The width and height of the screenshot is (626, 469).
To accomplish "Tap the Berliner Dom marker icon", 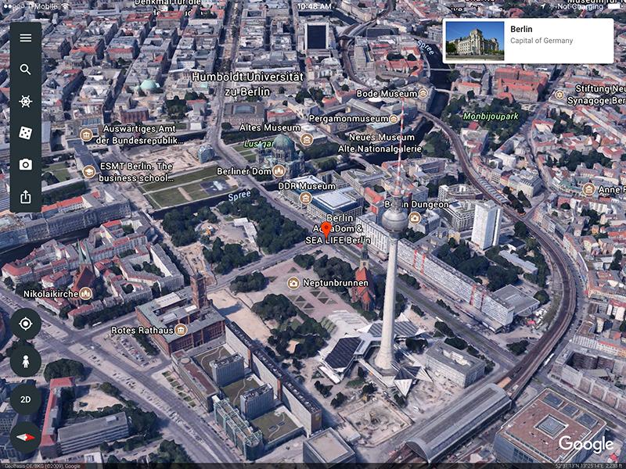I will click(x=279, y=171).
